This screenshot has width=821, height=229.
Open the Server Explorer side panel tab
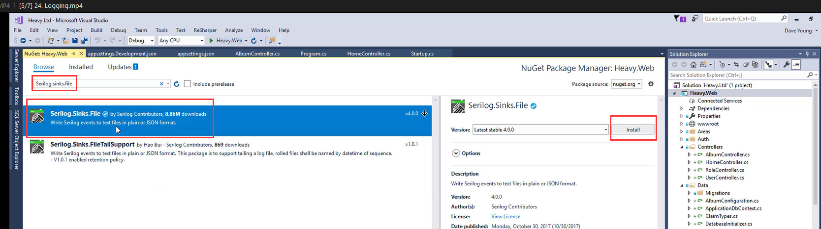(16, 65)
